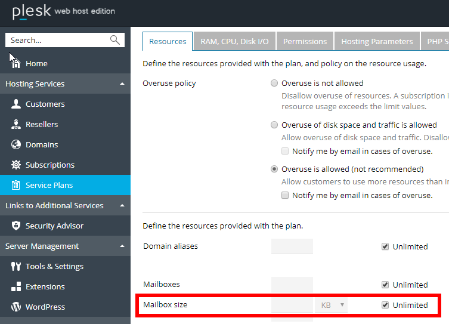Screen dimensions: 449x324
Task: Click the Mailboxes limit input field
Action: (292, 285)
